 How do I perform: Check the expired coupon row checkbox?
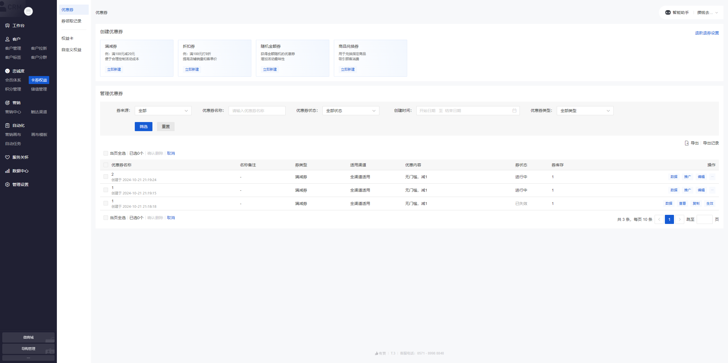106,203
